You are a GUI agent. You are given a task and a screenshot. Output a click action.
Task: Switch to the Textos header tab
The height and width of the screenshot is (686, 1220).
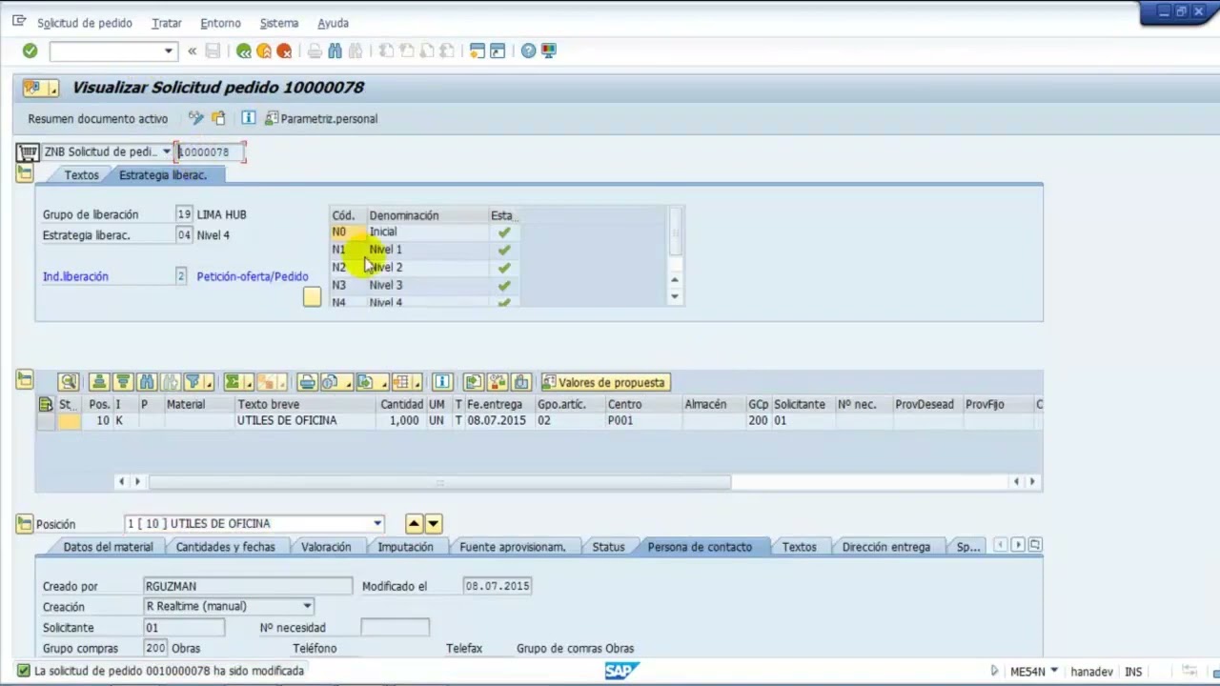click(x=81, y=175)
